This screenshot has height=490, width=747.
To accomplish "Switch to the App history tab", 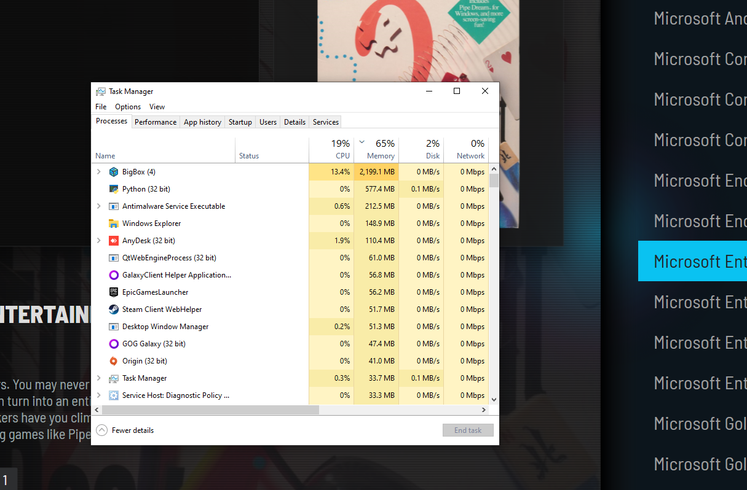I will (x=202, y=122).
